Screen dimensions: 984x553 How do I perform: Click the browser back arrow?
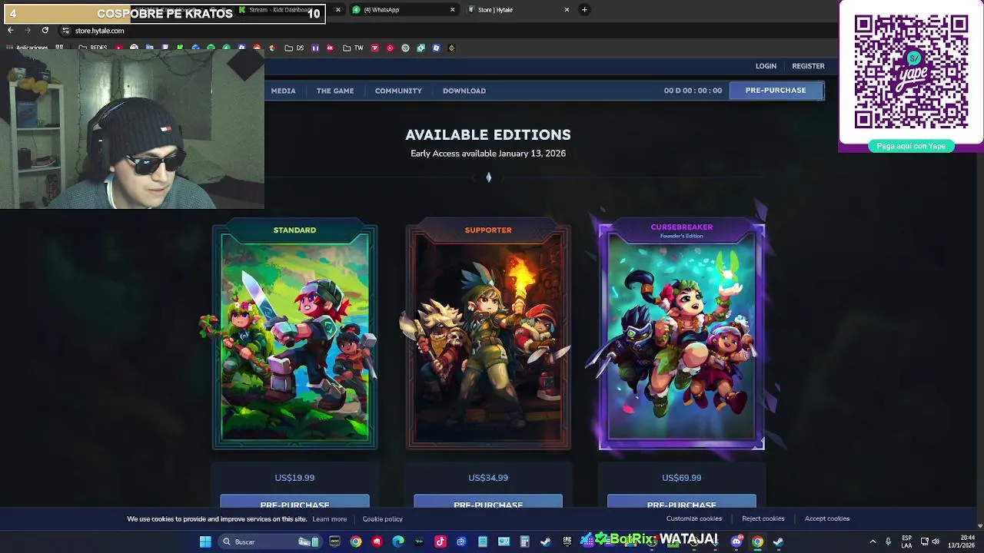[x=10, y=31]
